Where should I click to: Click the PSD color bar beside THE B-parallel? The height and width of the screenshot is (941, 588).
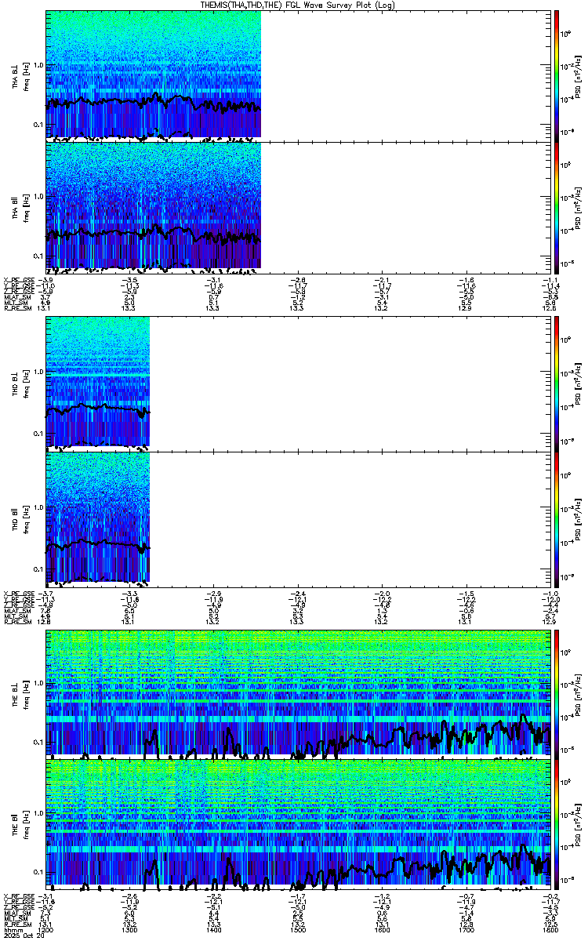pyautogui.click(x=557, y=823)
